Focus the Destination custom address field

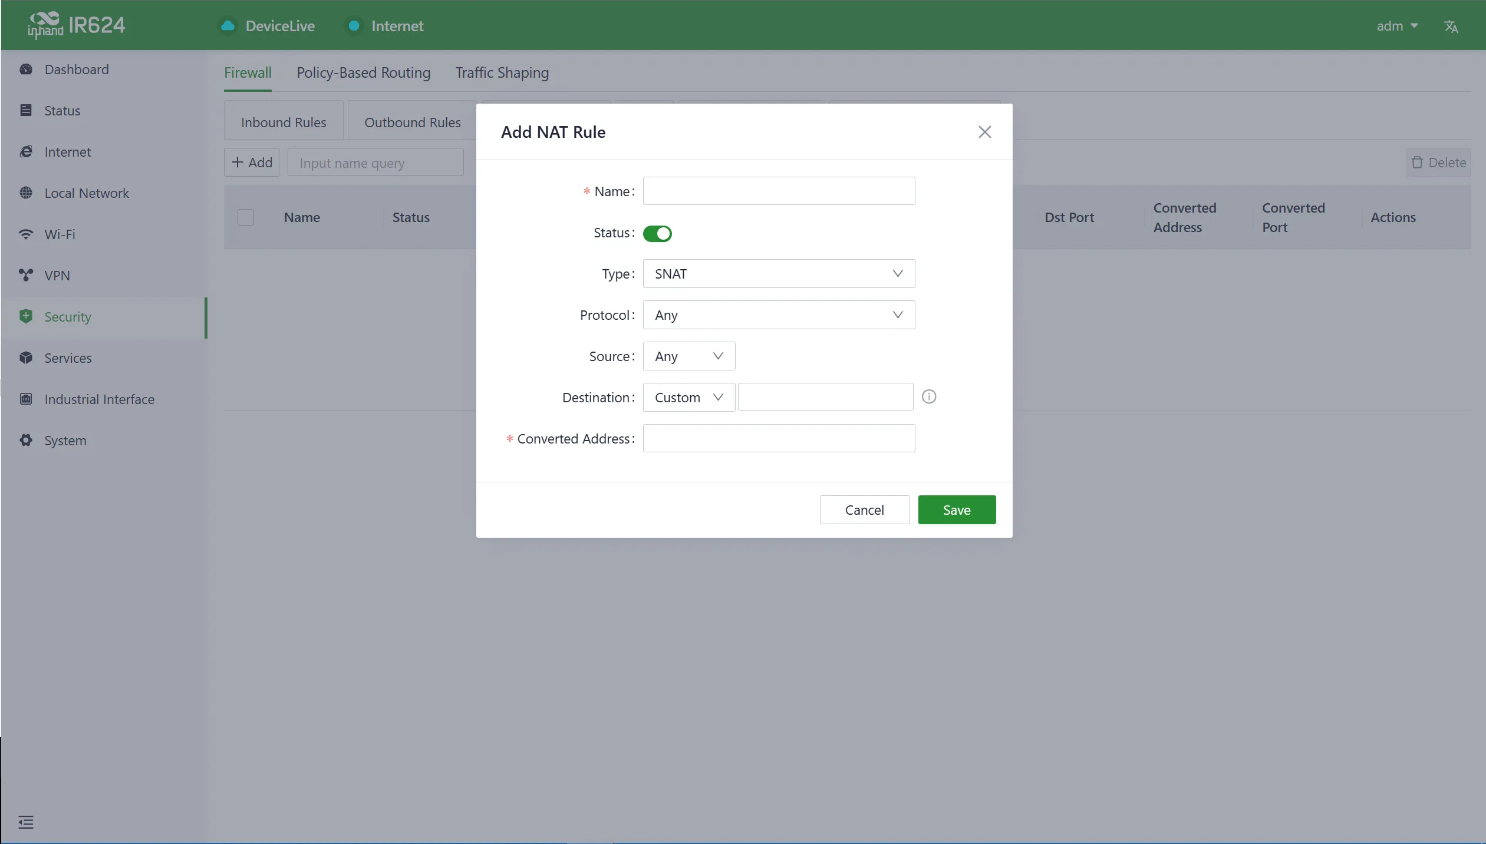(825, 398)
